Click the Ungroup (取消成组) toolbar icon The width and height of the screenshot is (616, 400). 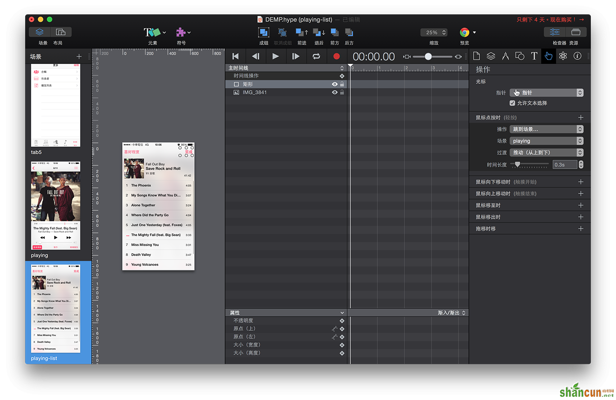click(283, 32)
